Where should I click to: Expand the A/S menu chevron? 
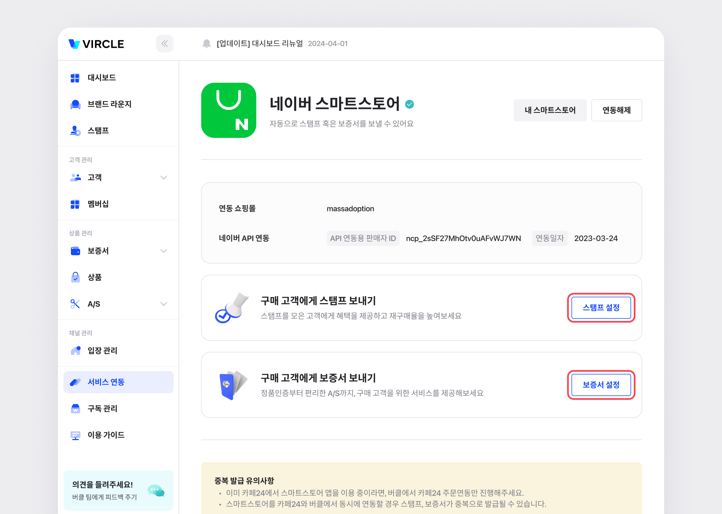click(164, 304)
